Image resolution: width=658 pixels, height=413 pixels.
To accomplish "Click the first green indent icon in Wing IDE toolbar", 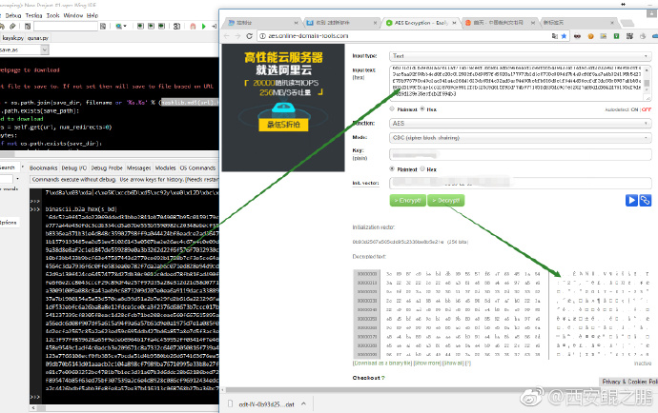I will pyautogui.click(x=140, y=26).
